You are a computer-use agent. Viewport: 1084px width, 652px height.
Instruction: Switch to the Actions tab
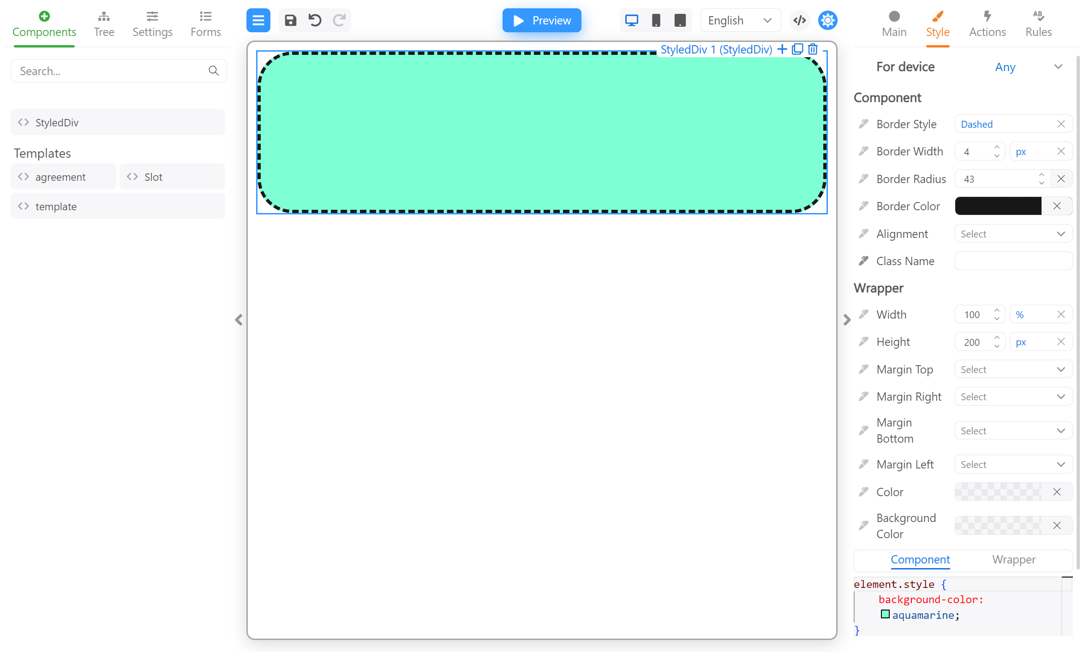coord(987,24)
